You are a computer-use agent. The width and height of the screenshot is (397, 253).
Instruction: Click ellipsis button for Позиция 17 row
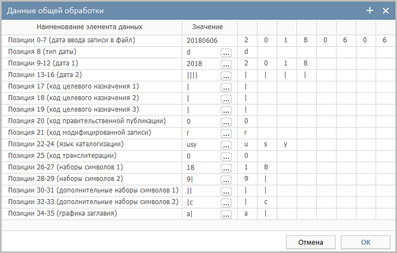(x=227, y=87)
